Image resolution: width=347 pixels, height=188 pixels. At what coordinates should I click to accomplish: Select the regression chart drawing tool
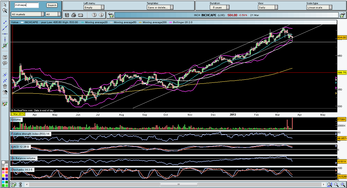pos(5,46)
